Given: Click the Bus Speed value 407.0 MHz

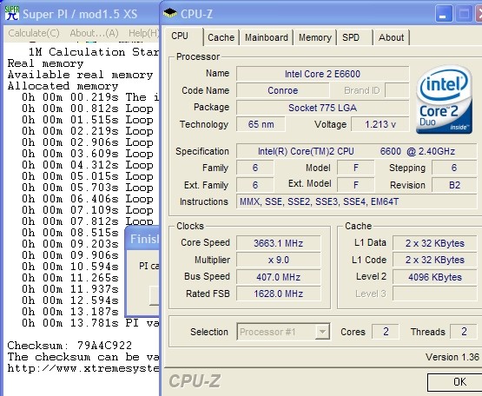Looking at the screenshot, I should 279,277.
